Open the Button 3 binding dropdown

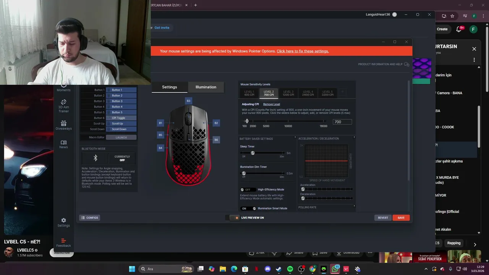tap(121, 101)
